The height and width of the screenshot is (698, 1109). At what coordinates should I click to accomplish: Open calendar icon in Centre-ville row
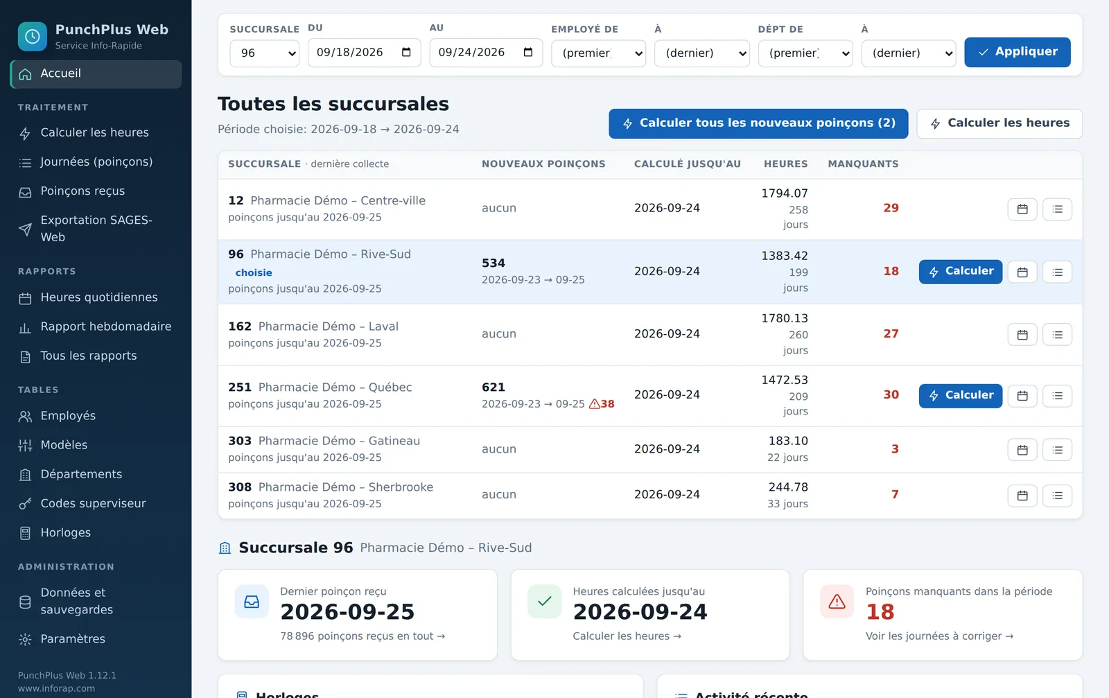(x=1022, y=209)
